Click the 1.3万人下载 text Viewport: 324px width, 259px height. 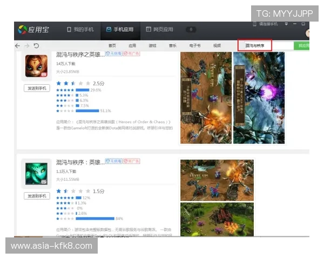click(x=66, y=172)
